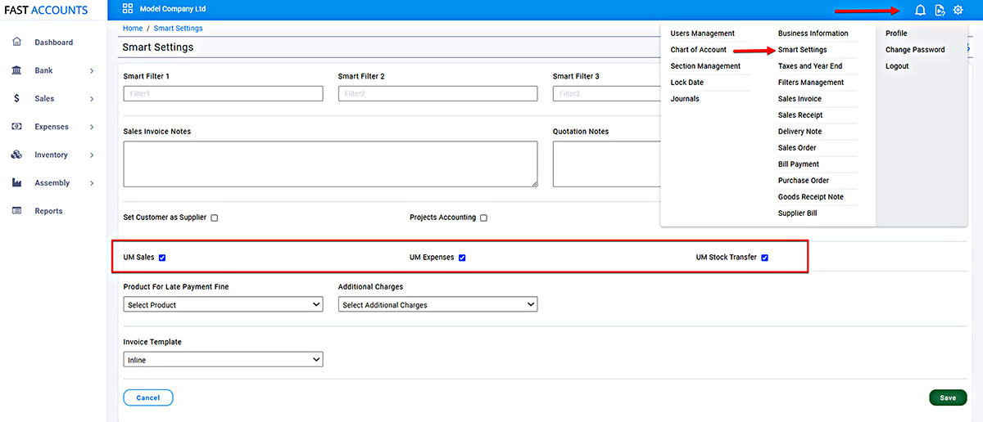Open the settings gear icon
Viewport: 983px width, 422px height.
pos(958,10)
